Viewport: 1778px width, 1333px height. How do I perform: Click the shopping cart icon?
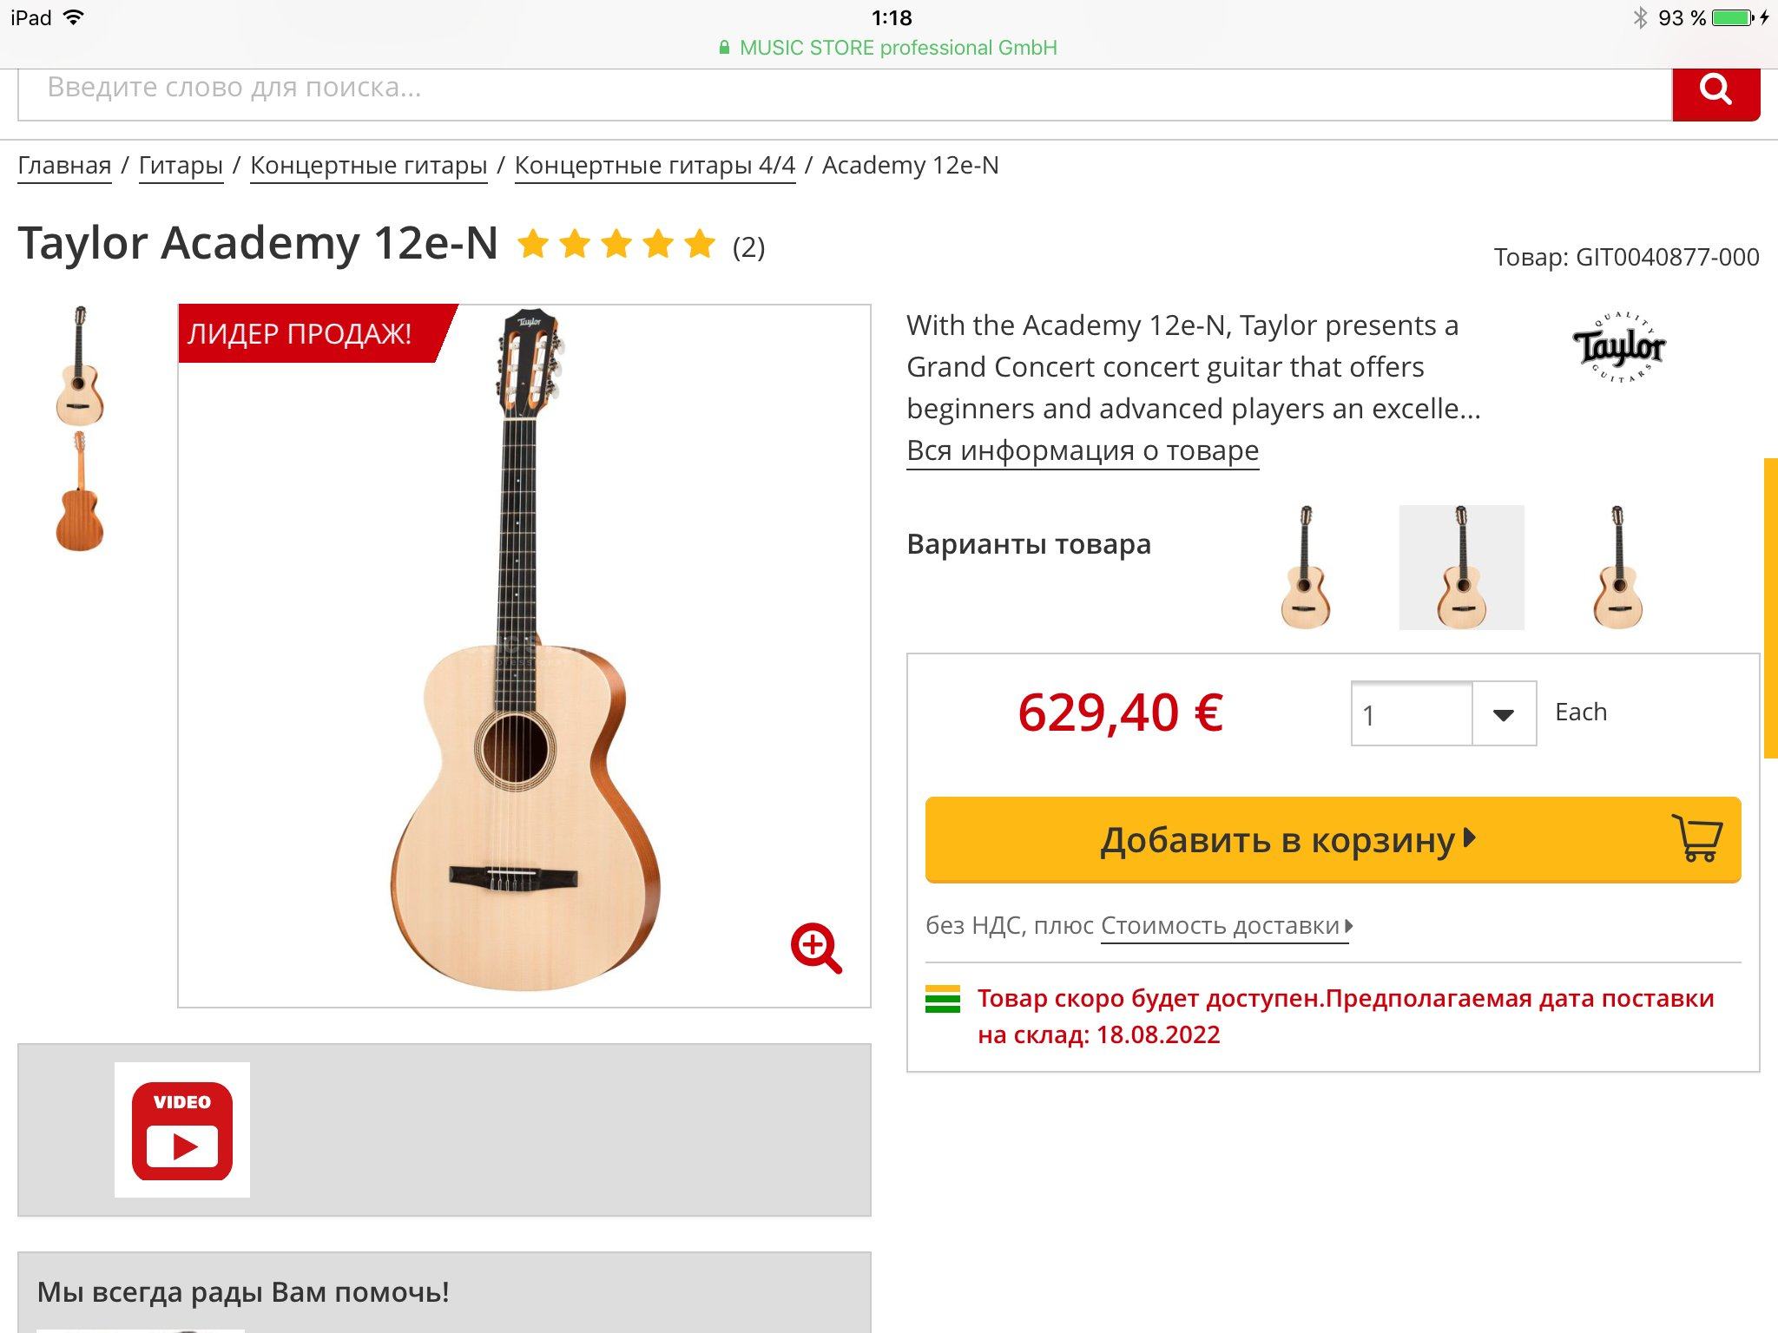pyautogui.click(x=1698, y=838)
